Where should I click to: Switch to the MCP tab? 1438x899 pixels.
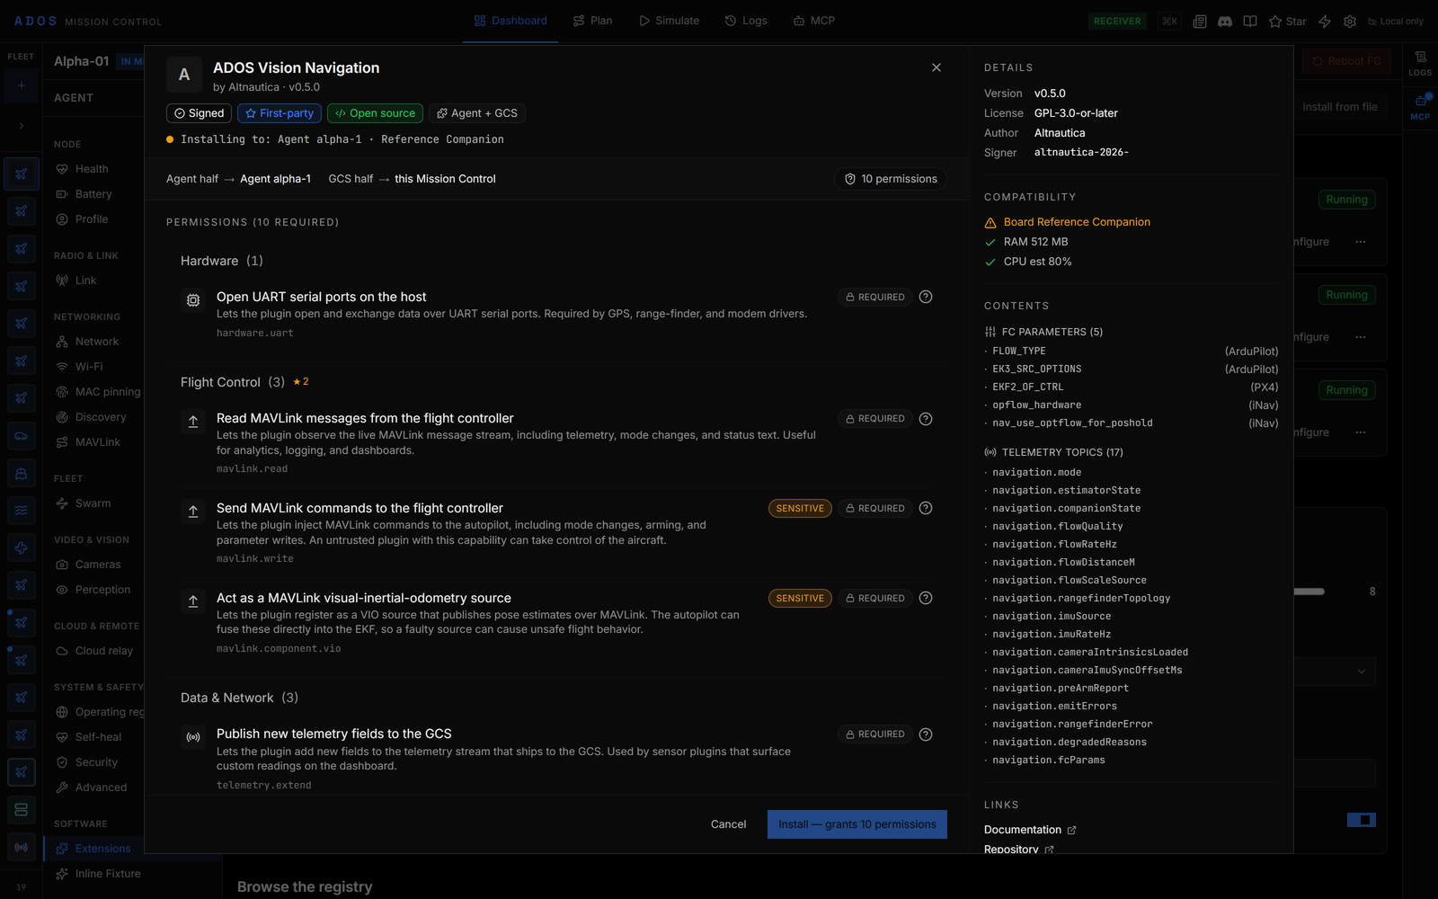pos(814,21)
